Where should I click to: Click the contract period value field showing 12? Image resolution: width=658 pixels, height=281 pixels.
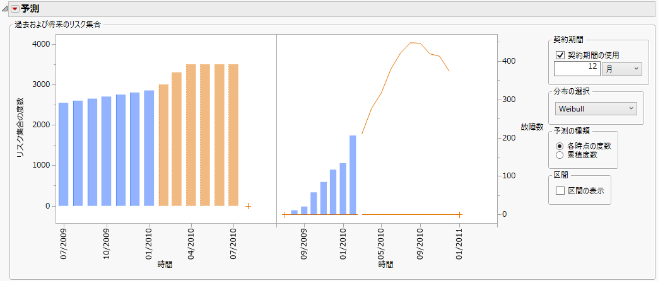577,69
